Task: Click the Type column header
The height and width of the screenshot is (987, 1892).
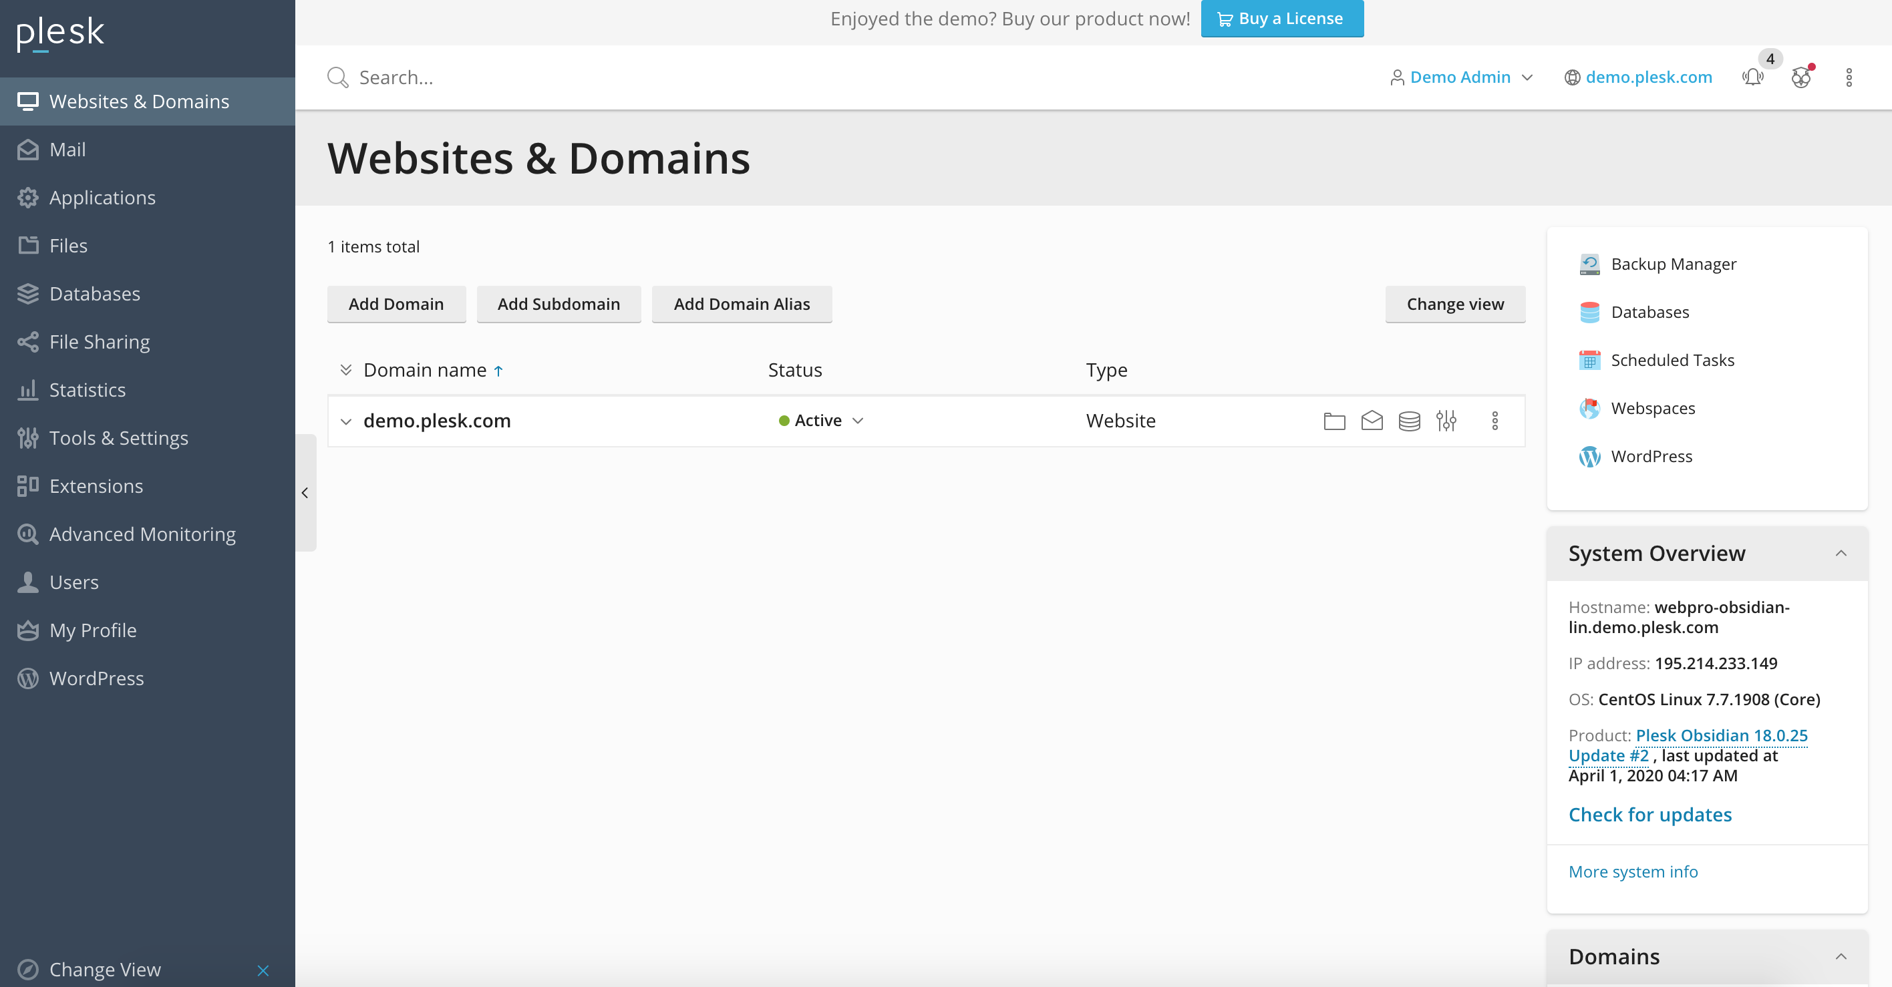Action: click(1106, 370)
